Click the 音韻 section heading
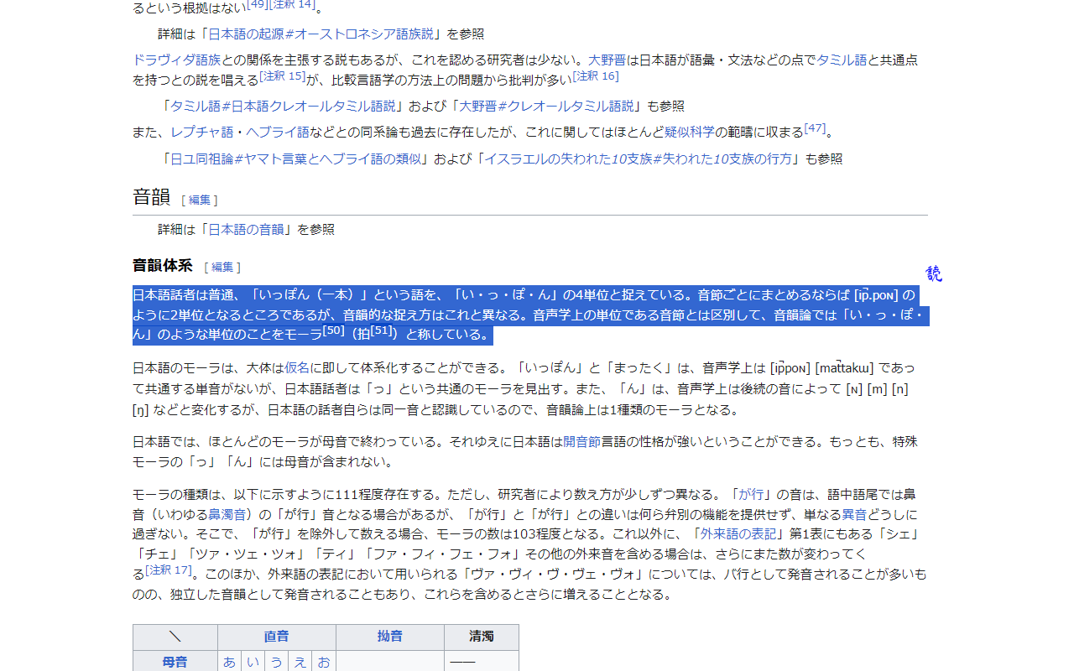 tap(152, 197)
